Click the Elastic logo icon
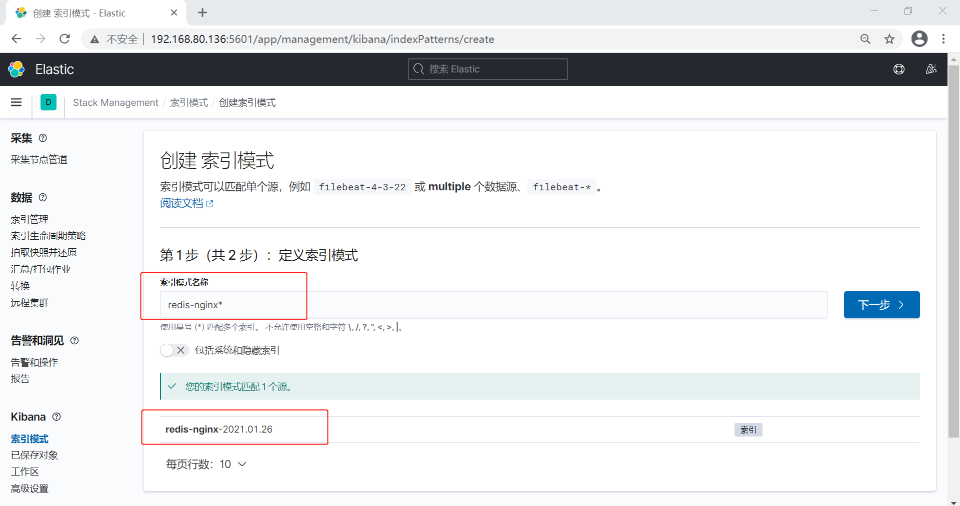This screenshot has height=506, width=960. 16,69
